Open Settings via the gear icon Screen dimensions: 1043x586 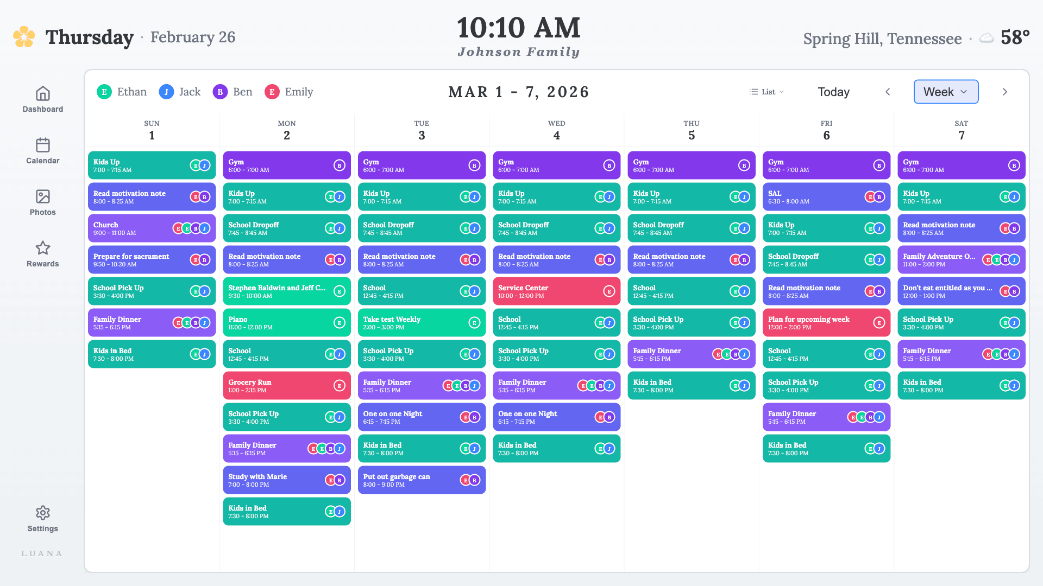click(42, 513)
